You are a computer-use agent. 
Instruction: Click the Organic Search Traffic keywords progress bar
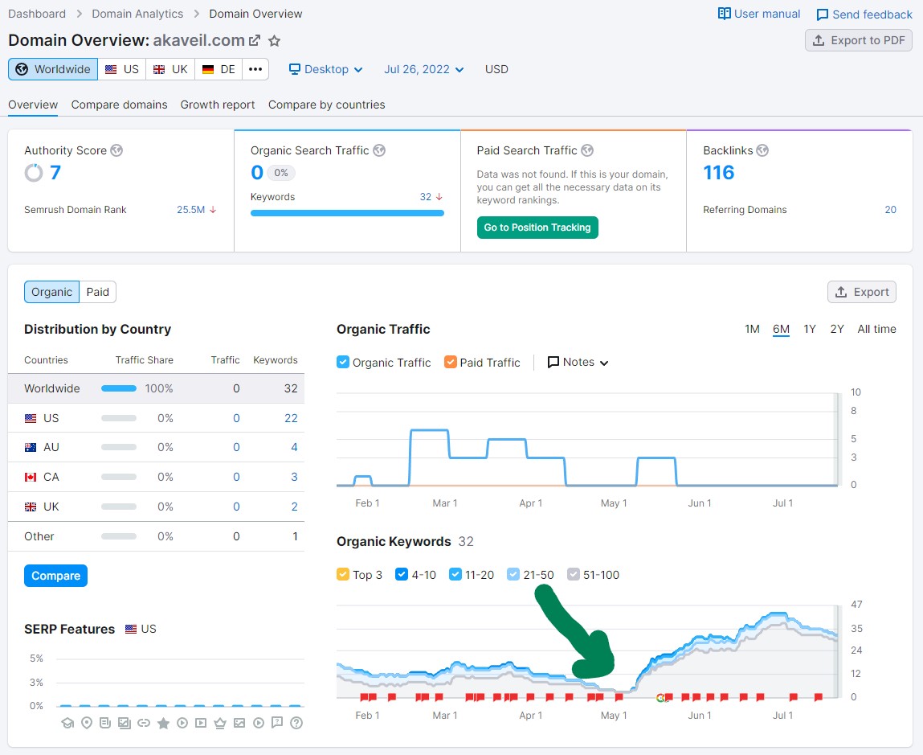coord(347,213)
